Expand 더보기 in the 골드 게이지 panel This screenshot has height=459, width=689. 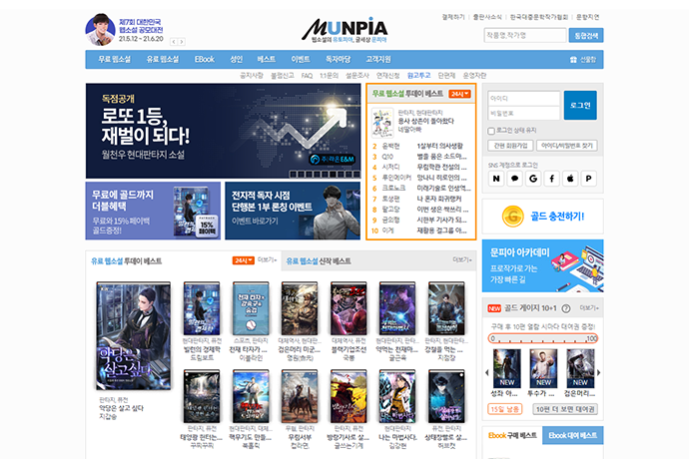click(x=589, y=308)
